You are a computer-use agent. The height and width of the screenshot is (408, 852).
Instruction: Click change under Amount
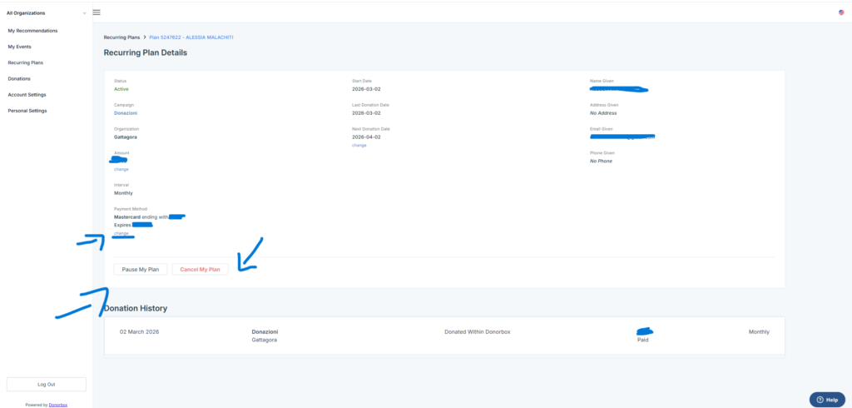pyautogui.click(x=121, y=169)
